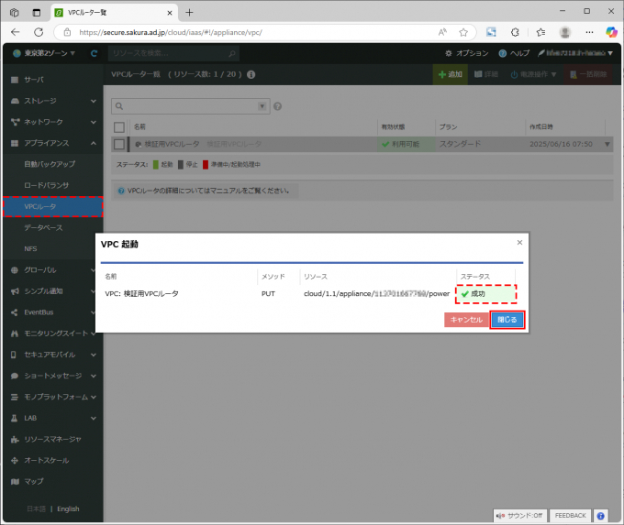Click the キャンセル button in the dialog
This screenshot has height=525, width=624.
click(x=466, y=320)
